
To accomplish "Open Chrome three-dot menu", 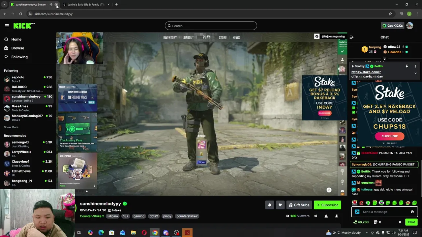I will (417, 14).
